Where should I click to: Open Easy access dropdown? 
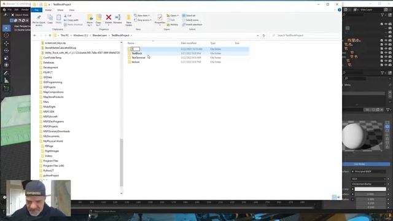click(143, 20)
